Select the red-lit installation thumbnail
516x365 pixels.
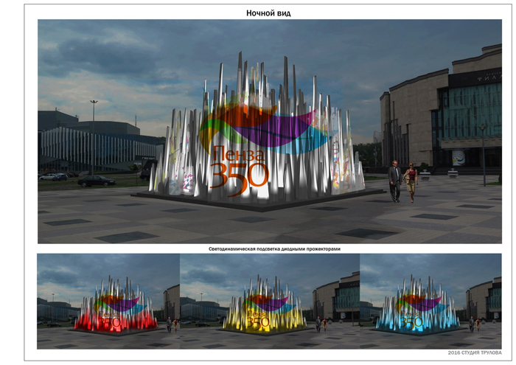pos(108,302)
